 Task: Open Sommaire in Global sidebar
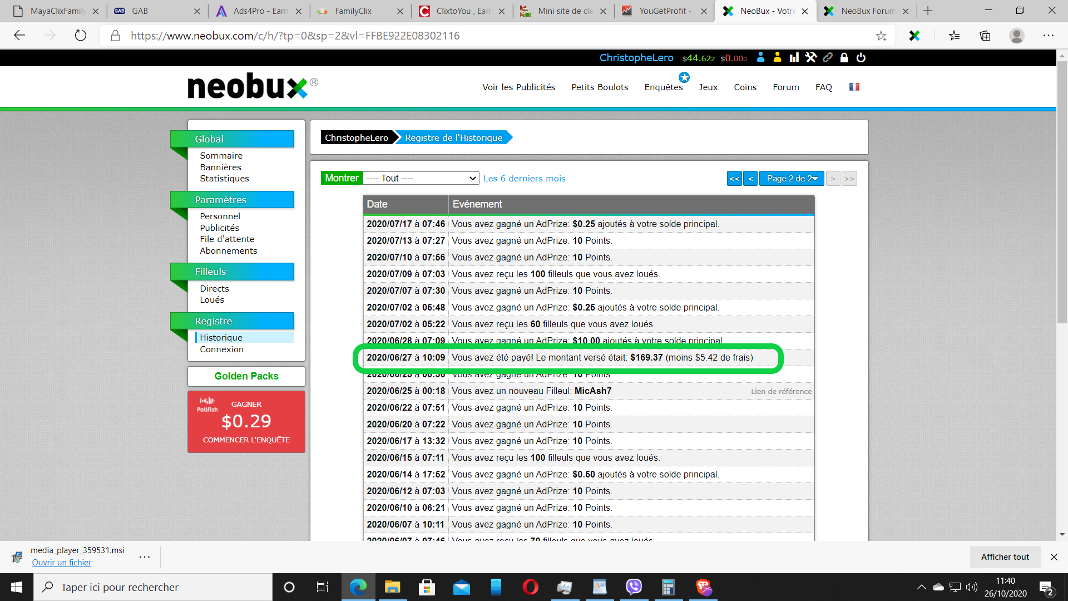click(221, 156)
